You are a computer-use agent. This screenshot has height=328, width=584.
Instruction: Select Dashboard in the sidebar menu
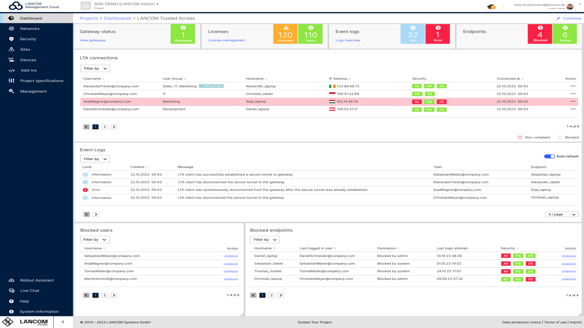point(31,18)
